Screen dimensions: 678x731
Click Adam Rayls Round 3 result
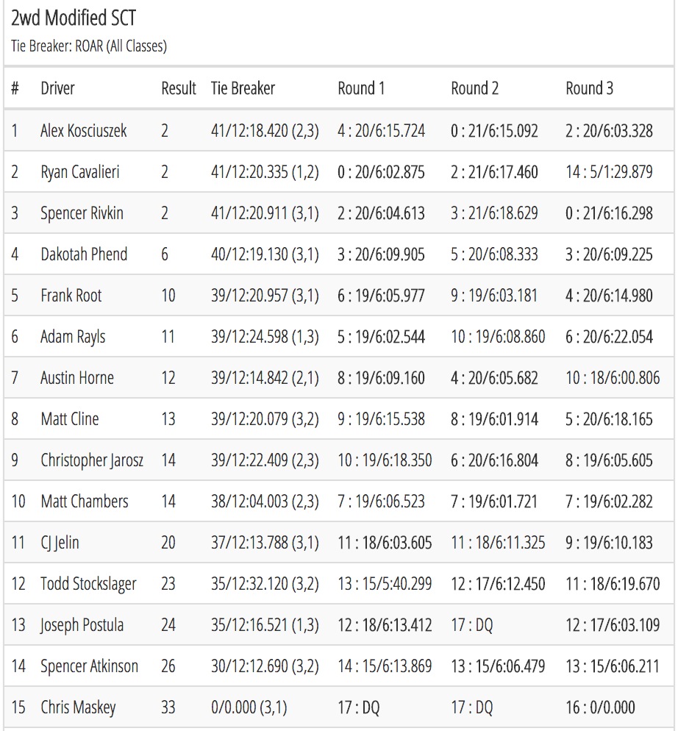(x=609, y=337)
